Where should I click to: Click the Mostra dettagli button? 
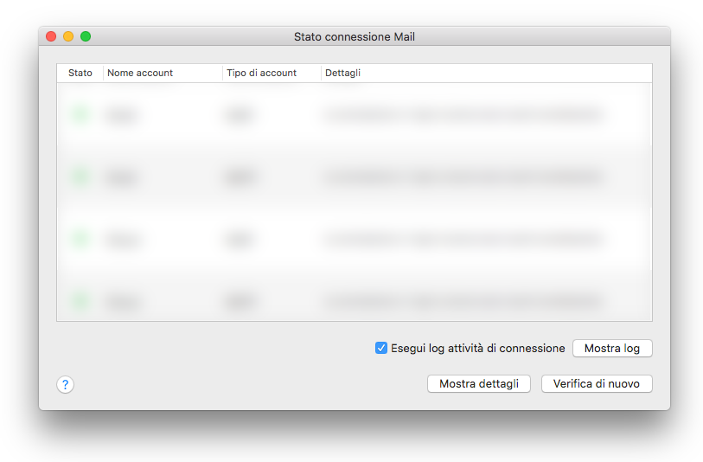[x=479, y=384]
